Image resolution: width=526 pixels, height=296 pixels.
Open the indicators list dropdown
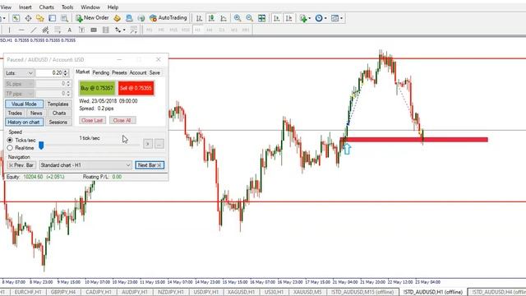pos(305,18)
